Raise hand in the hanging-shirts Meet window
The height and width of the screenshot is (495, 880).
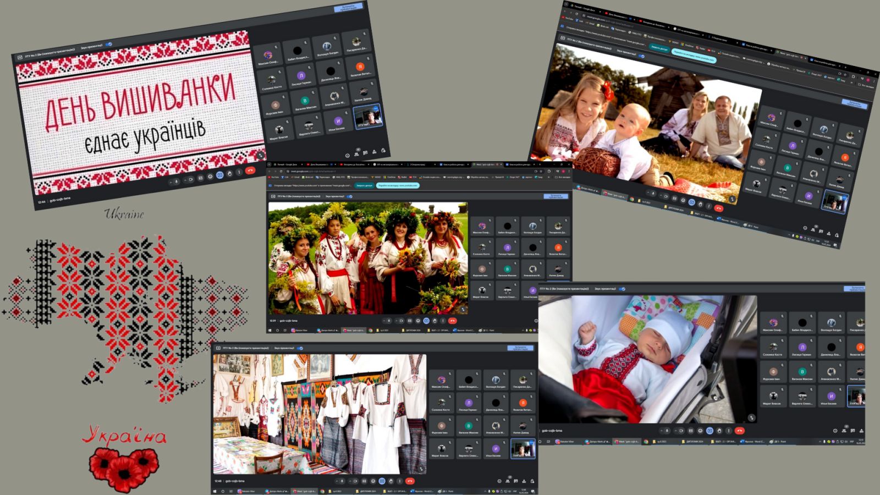tap(391, 481)
